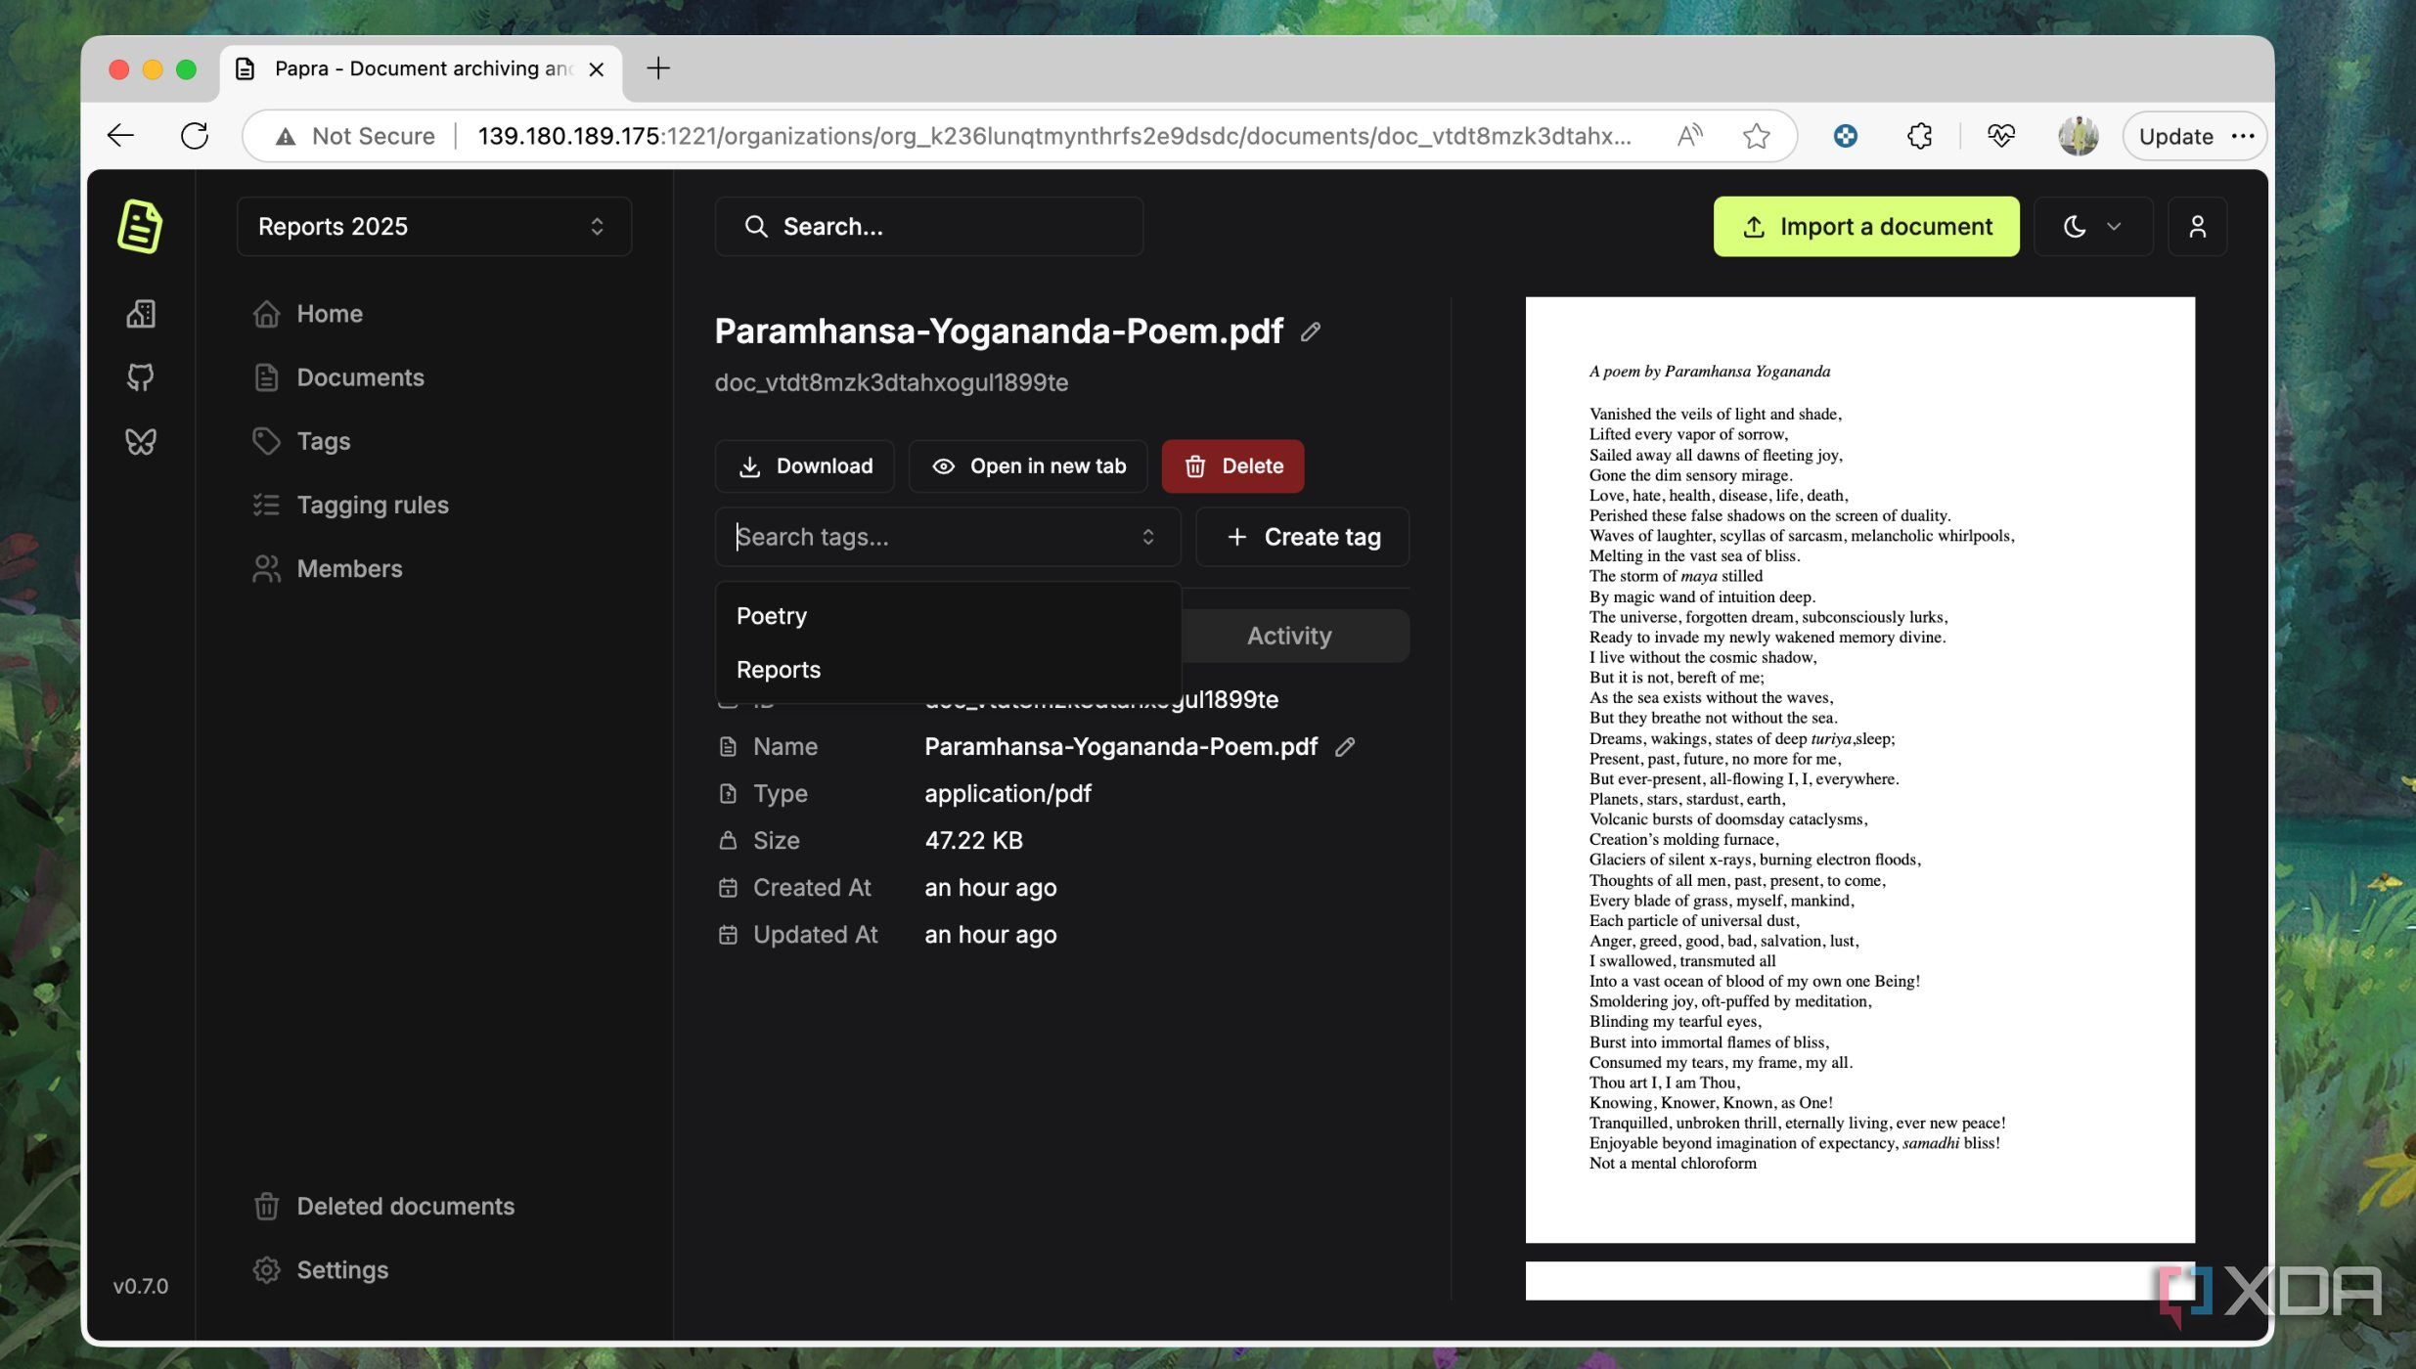Select the Reports tag option

pos(947,670)
